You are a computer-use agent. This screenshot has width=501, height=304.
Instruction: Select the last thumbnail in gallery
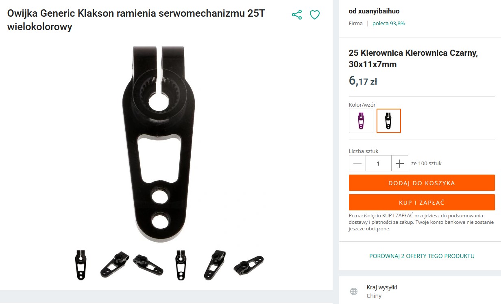coord(248,265)
